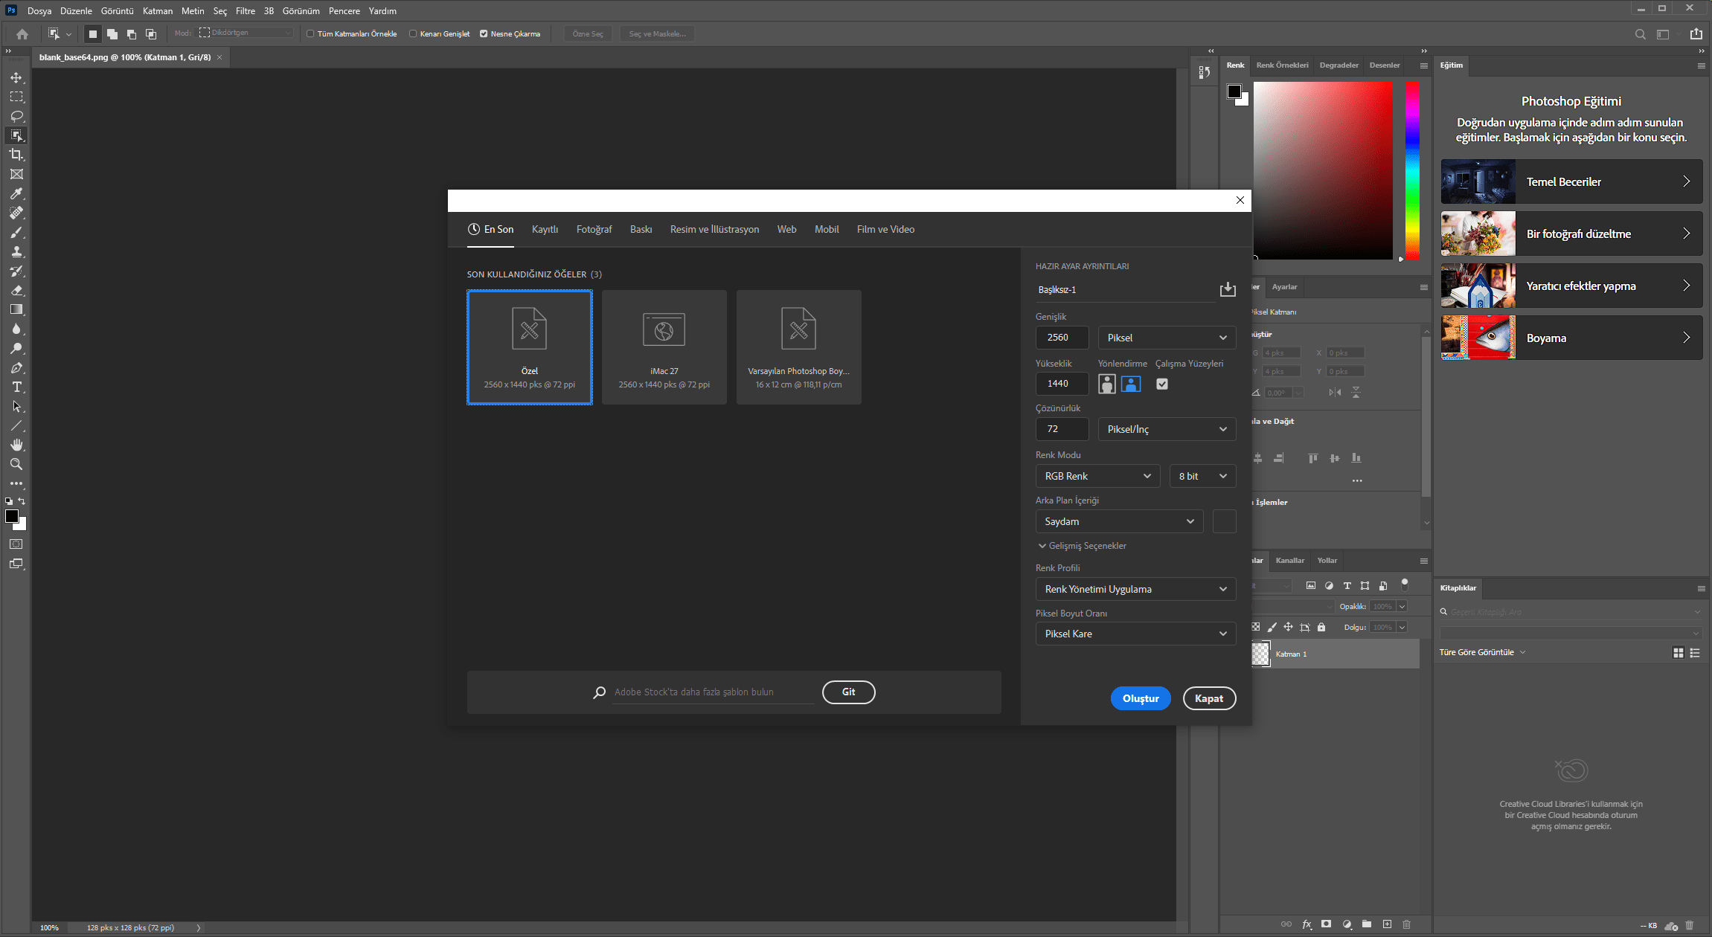This screenshot has width=1712, height=937.
Task: Select the Hand tool
Action: tap(16, 445)
